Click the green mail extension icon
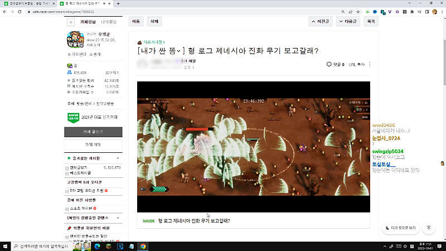 367,12
